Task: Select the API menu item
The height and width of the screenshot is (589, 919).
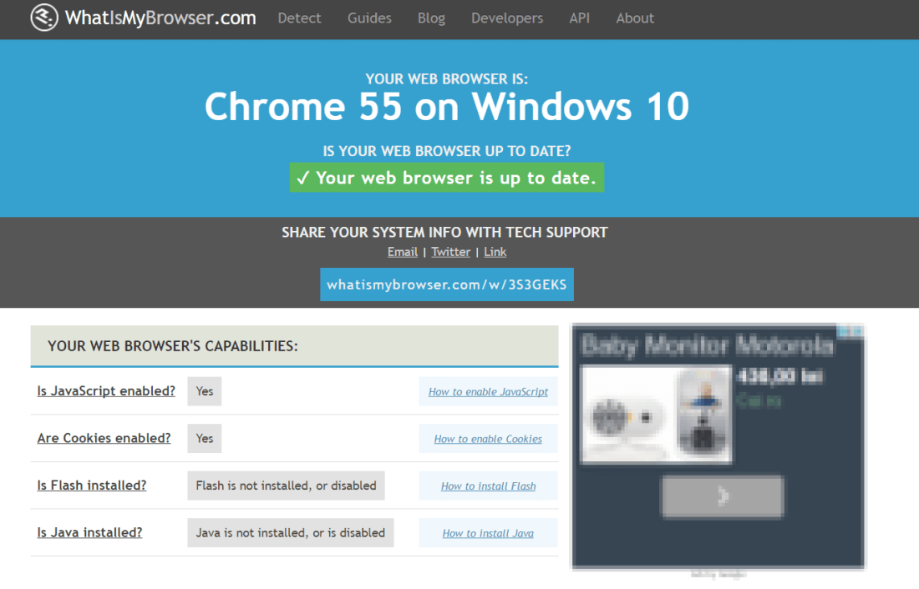Action: pyautogui.click(x=580, y=18)
